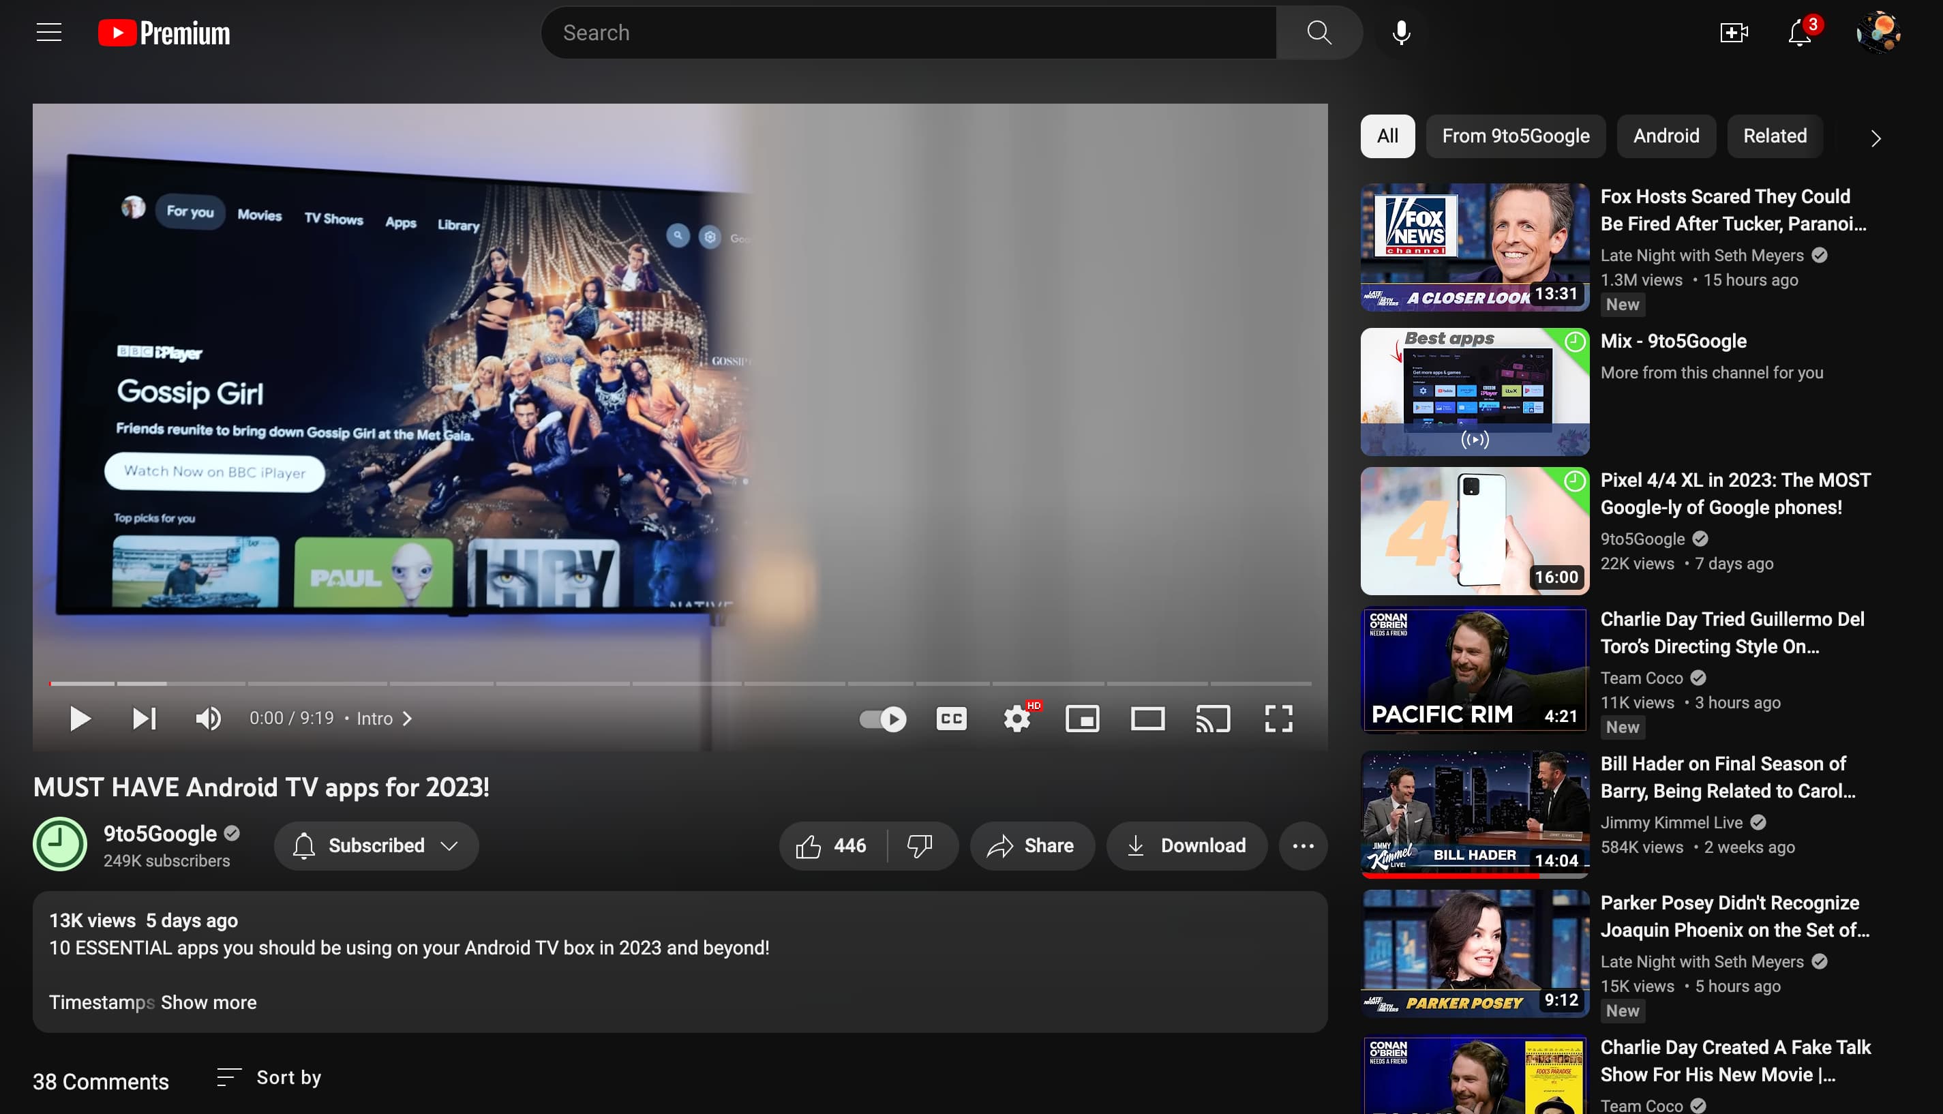1943x1114 pixels.
Task: Start a voice search with the microphone
Action: tap(1400, 32)
